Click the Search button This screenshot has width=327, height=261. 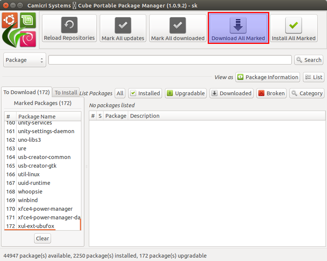click(x=309, y=60)
